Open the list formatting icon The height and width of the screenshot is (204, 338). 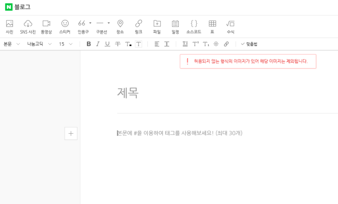point(185,44)
